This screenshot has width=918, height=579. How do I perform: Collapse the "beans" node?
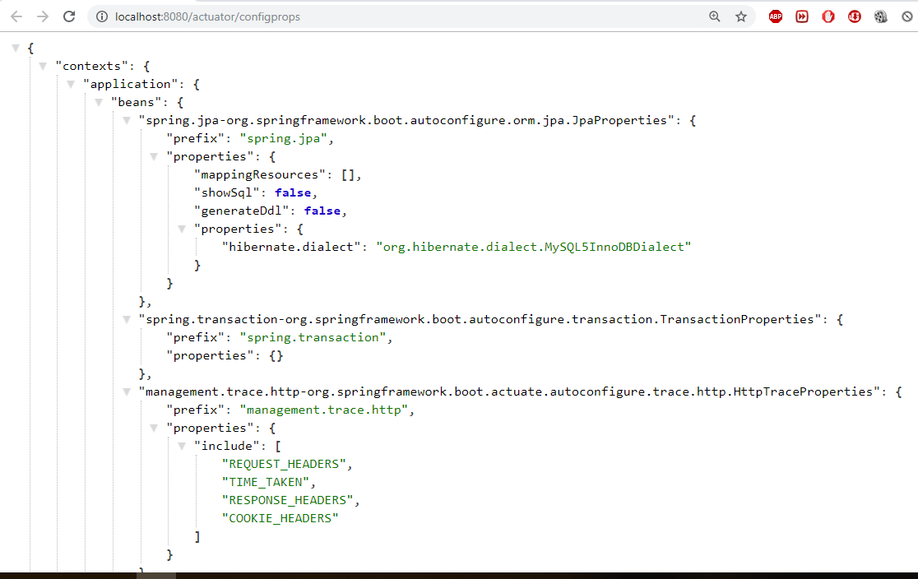99,102
